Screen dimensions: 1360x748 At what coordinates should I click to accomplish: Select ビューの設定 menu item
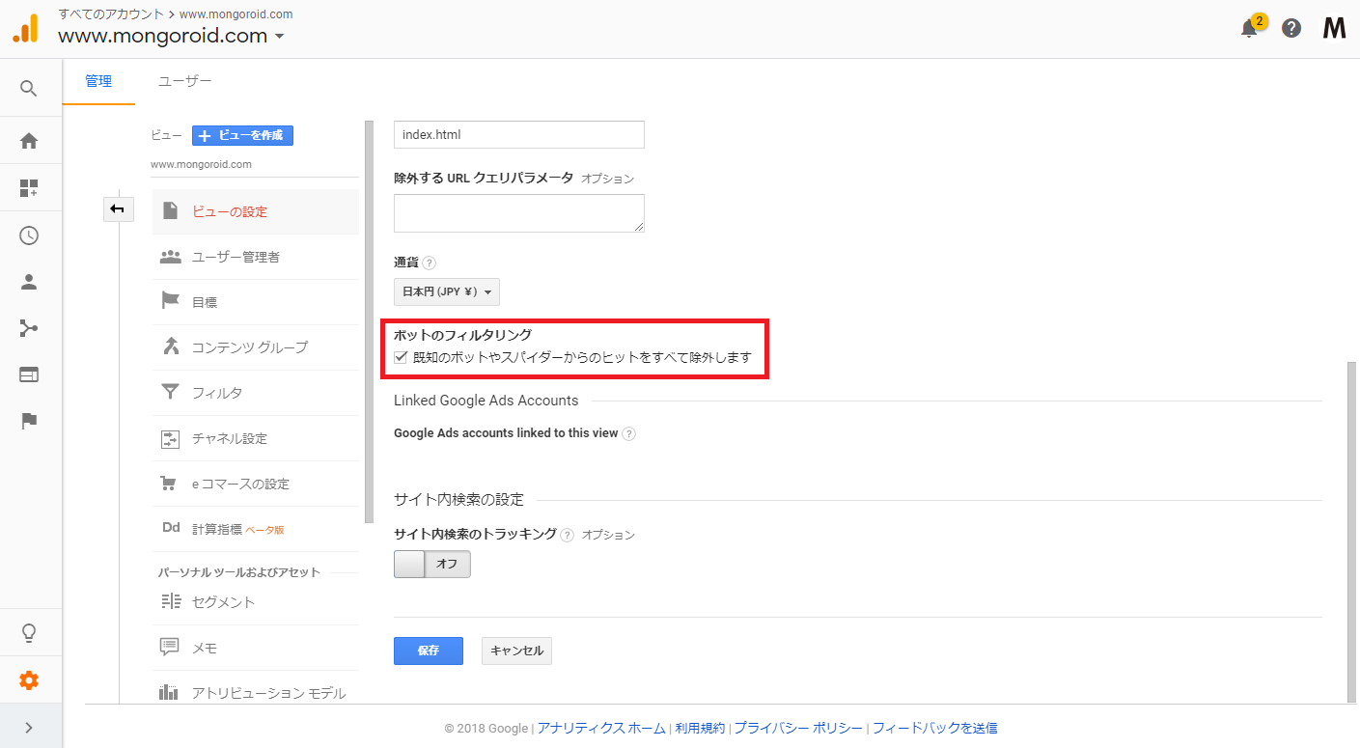[x=256, y=211]
